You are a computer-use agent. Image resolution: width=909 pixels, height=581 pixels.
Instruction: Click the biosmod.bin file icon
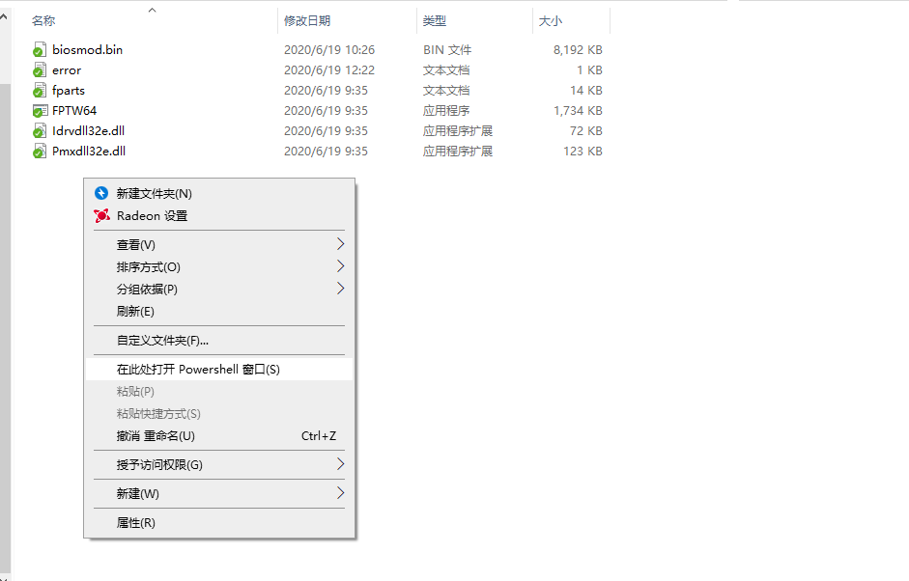[x=39, y=50]
